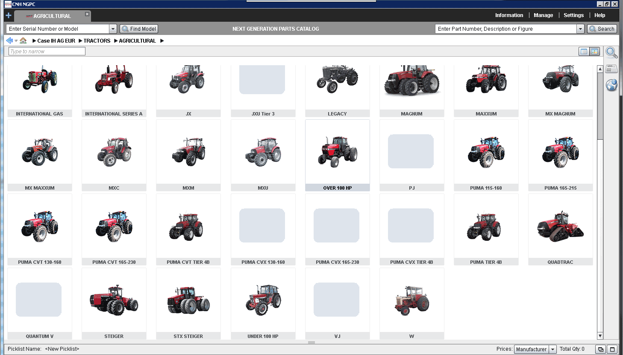Close the AGRICULTURAL tab

tap(87, 14)
